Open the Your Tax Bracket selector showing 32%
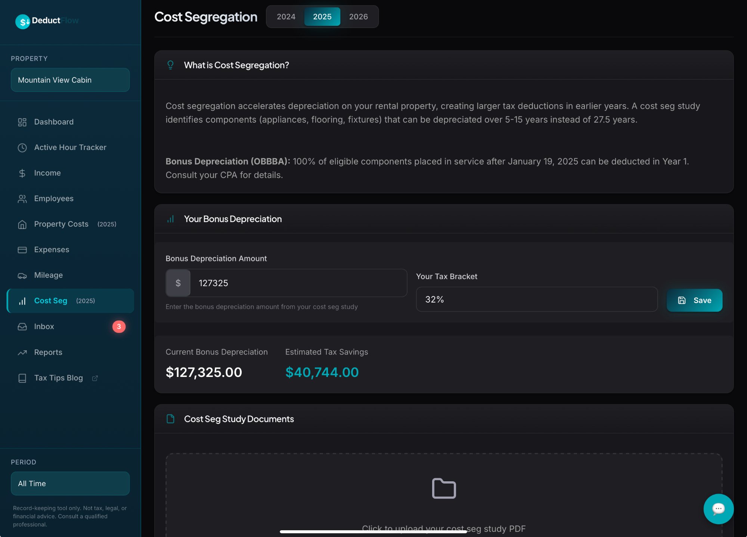The image size is (747, 537). click(x=536, y=299)
